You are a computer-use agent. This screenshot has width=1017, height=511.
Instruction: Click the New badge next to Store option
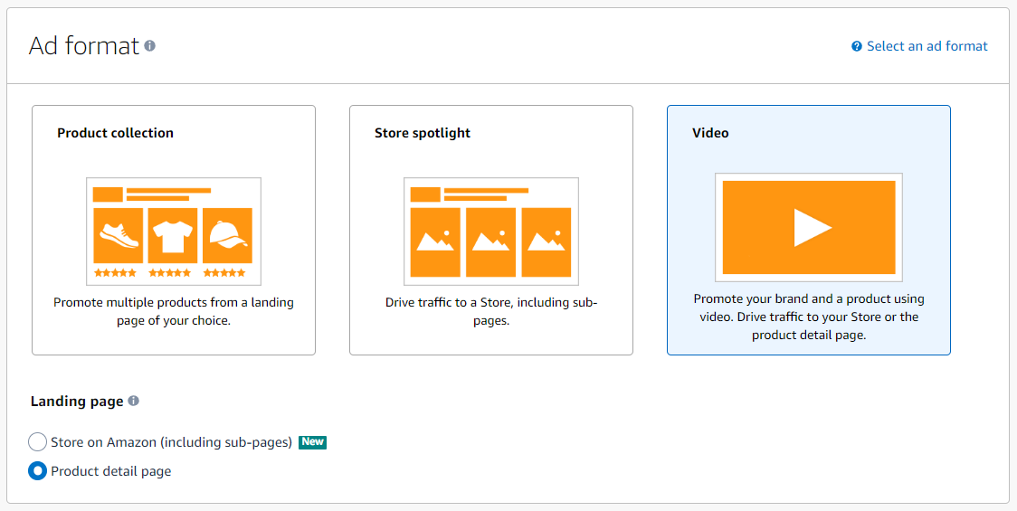point(313,442)
